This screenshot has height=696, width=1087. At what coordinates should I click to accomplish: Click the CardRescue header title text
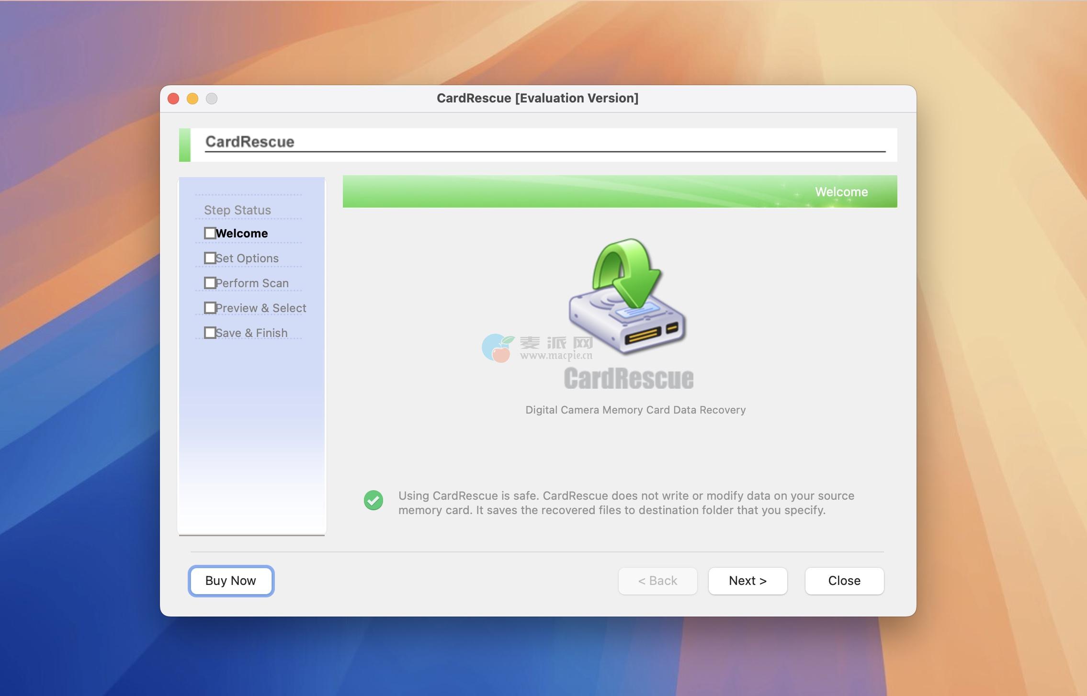coord(250,142)
